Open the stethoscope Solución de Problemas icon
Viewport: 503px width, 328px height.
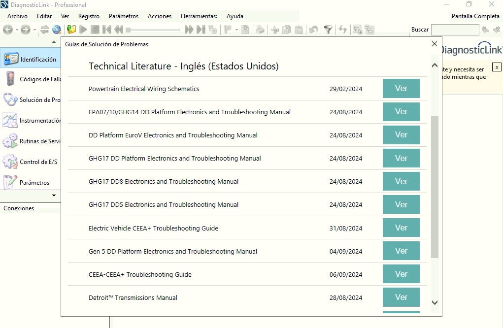coord(10,99)
